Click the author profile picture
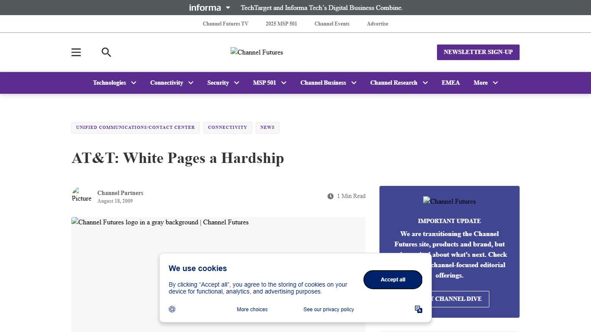 (x=81, y=195)
